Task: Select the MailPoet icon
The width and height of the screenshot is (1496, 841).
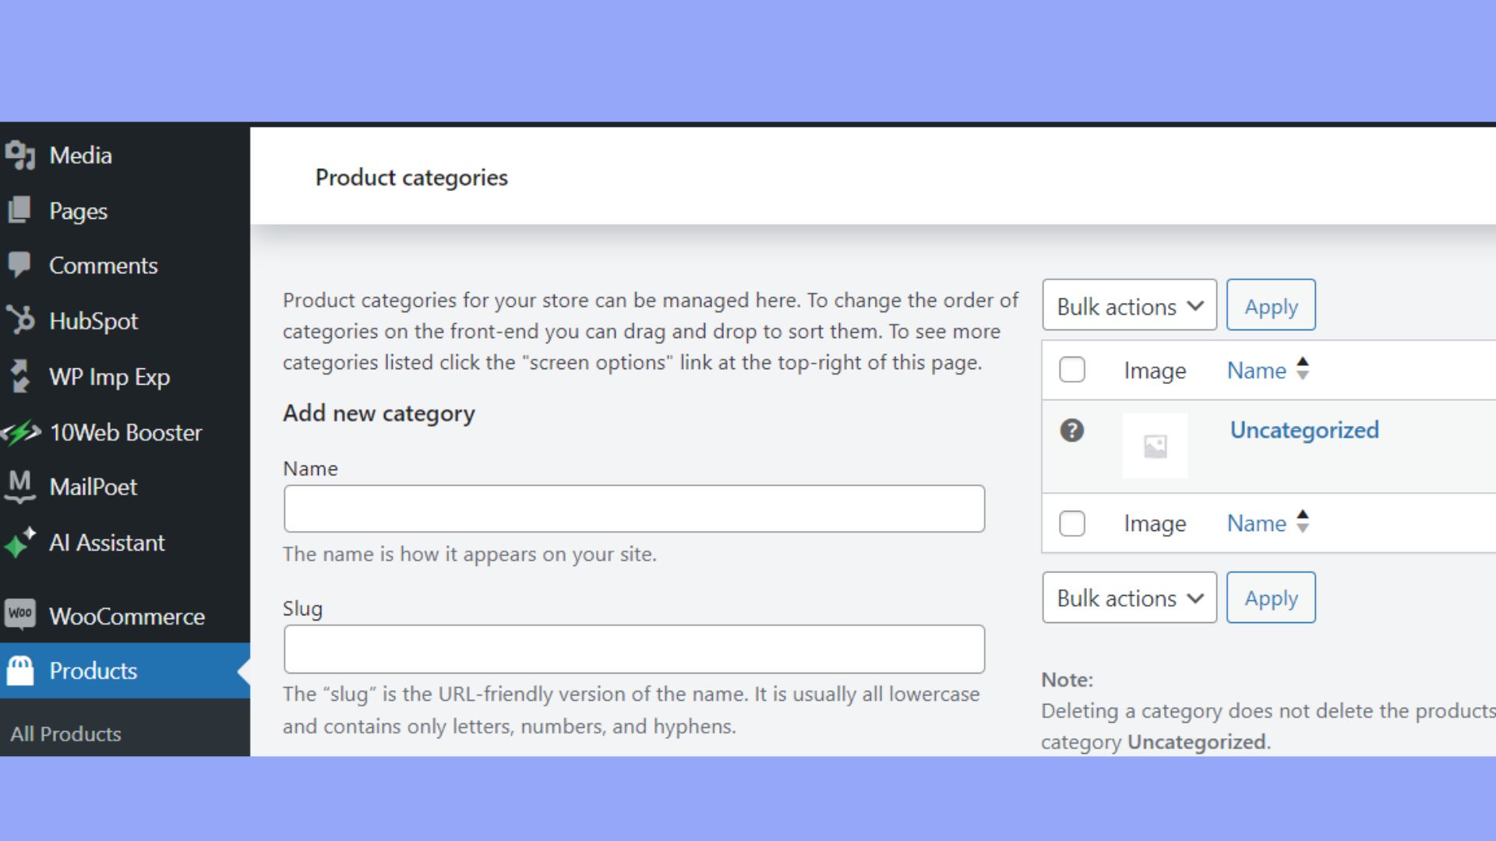Action: (x=19, y=487)
